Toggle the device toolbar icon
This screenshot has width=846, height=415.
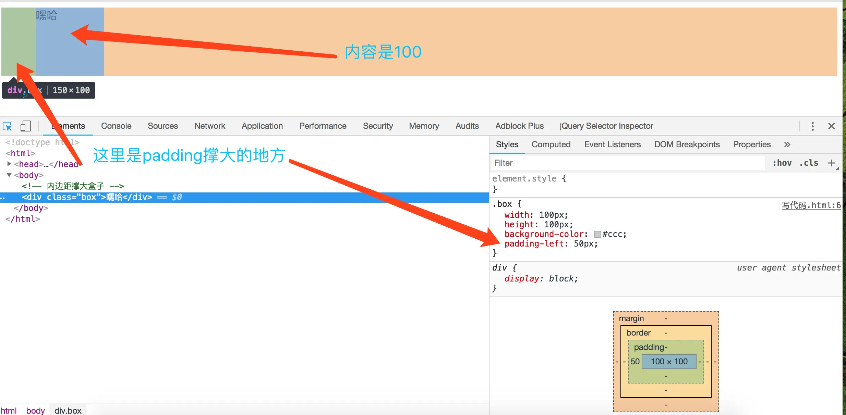[25, 126]
